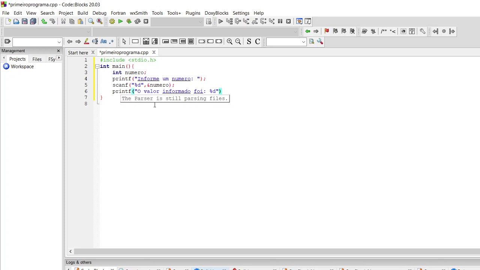480x270 pixels.
Task: Rebuild the project
Action: [x=137, y=21]
